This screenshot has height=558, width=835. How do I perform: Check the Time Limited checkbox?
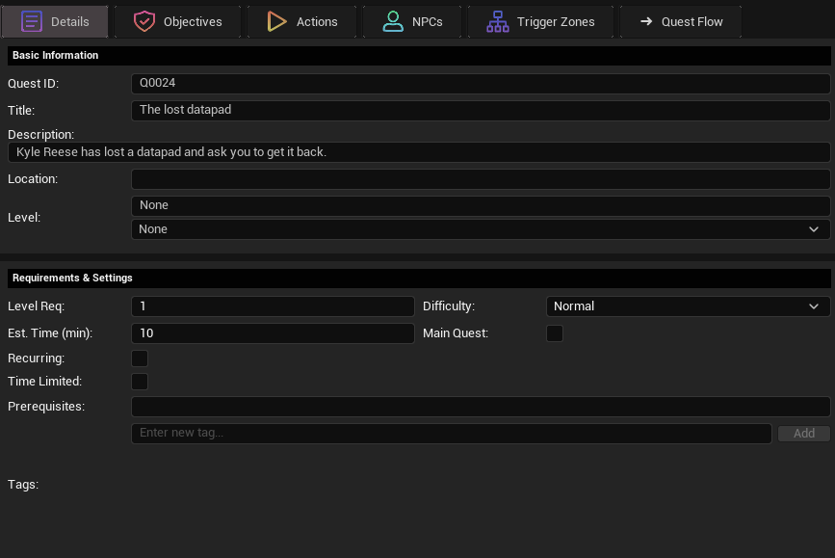[140, 382]
